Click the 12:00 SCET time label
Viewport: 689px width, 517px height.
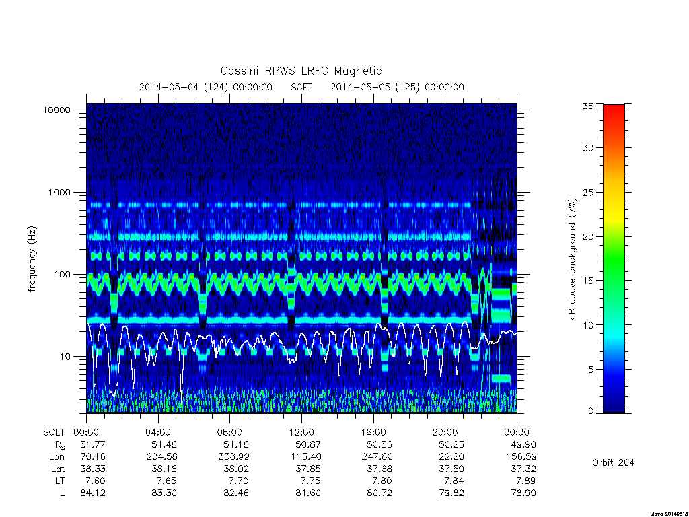click(301, 432)
